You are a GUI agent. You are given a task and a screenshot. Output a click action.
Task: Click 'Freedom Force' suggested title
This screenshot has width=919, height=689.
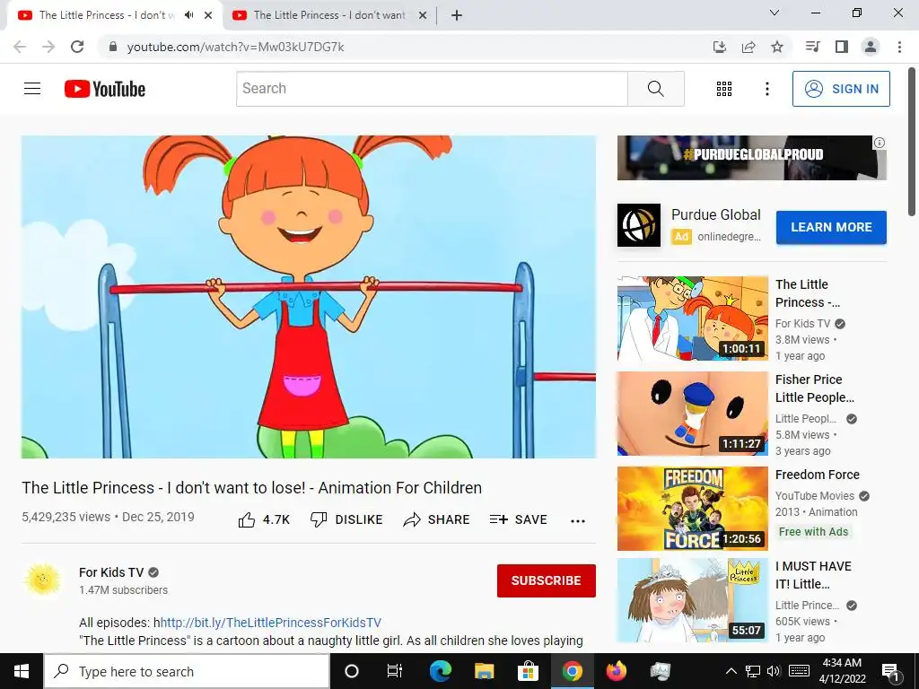tap(817, 475)
